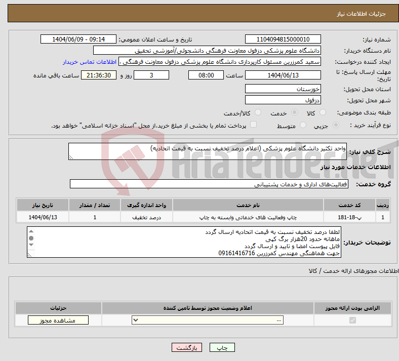The width and height of the screenshot is (399, 361).
Task: Select the جزیی purchase type radio
Action: click(336, 125)
